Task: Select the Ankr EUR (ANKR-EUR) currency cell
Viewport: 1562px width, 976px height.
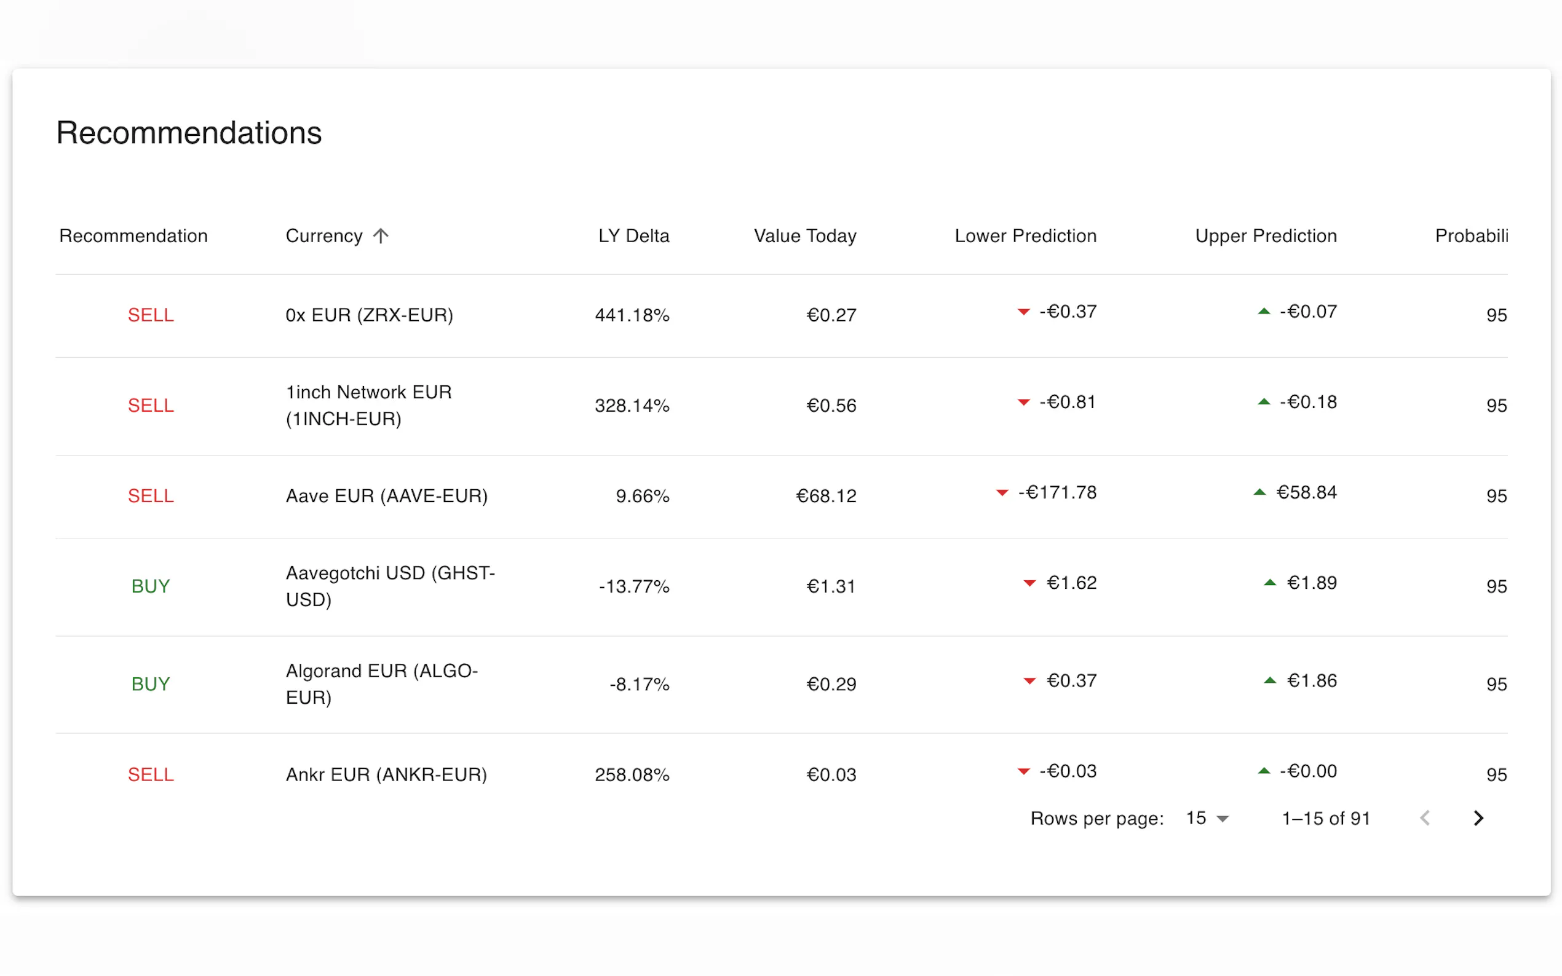Action: tap(386, 774)
